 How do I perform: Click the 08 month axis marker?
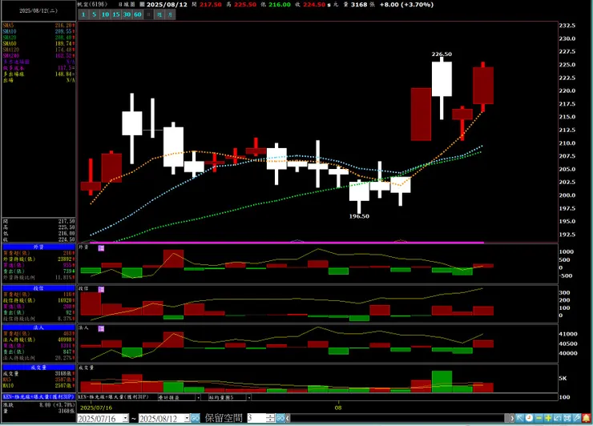click(x=338, y=408)
